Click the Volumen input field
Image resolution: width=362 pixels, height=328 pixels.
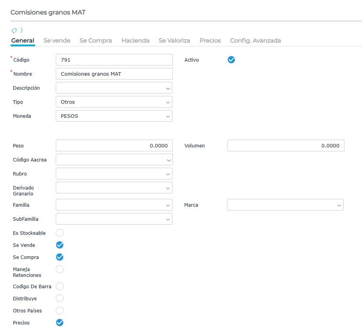tap(286, 146)
